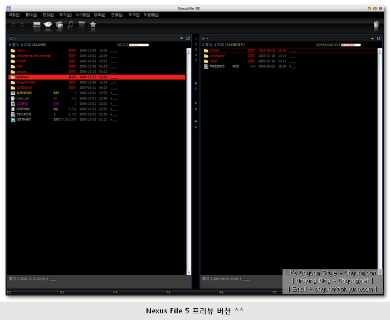Image resolution: width=390 pixels, height=320 pixels.
Task: Click the right panel scrollbar up arrow
Action: 379,51
